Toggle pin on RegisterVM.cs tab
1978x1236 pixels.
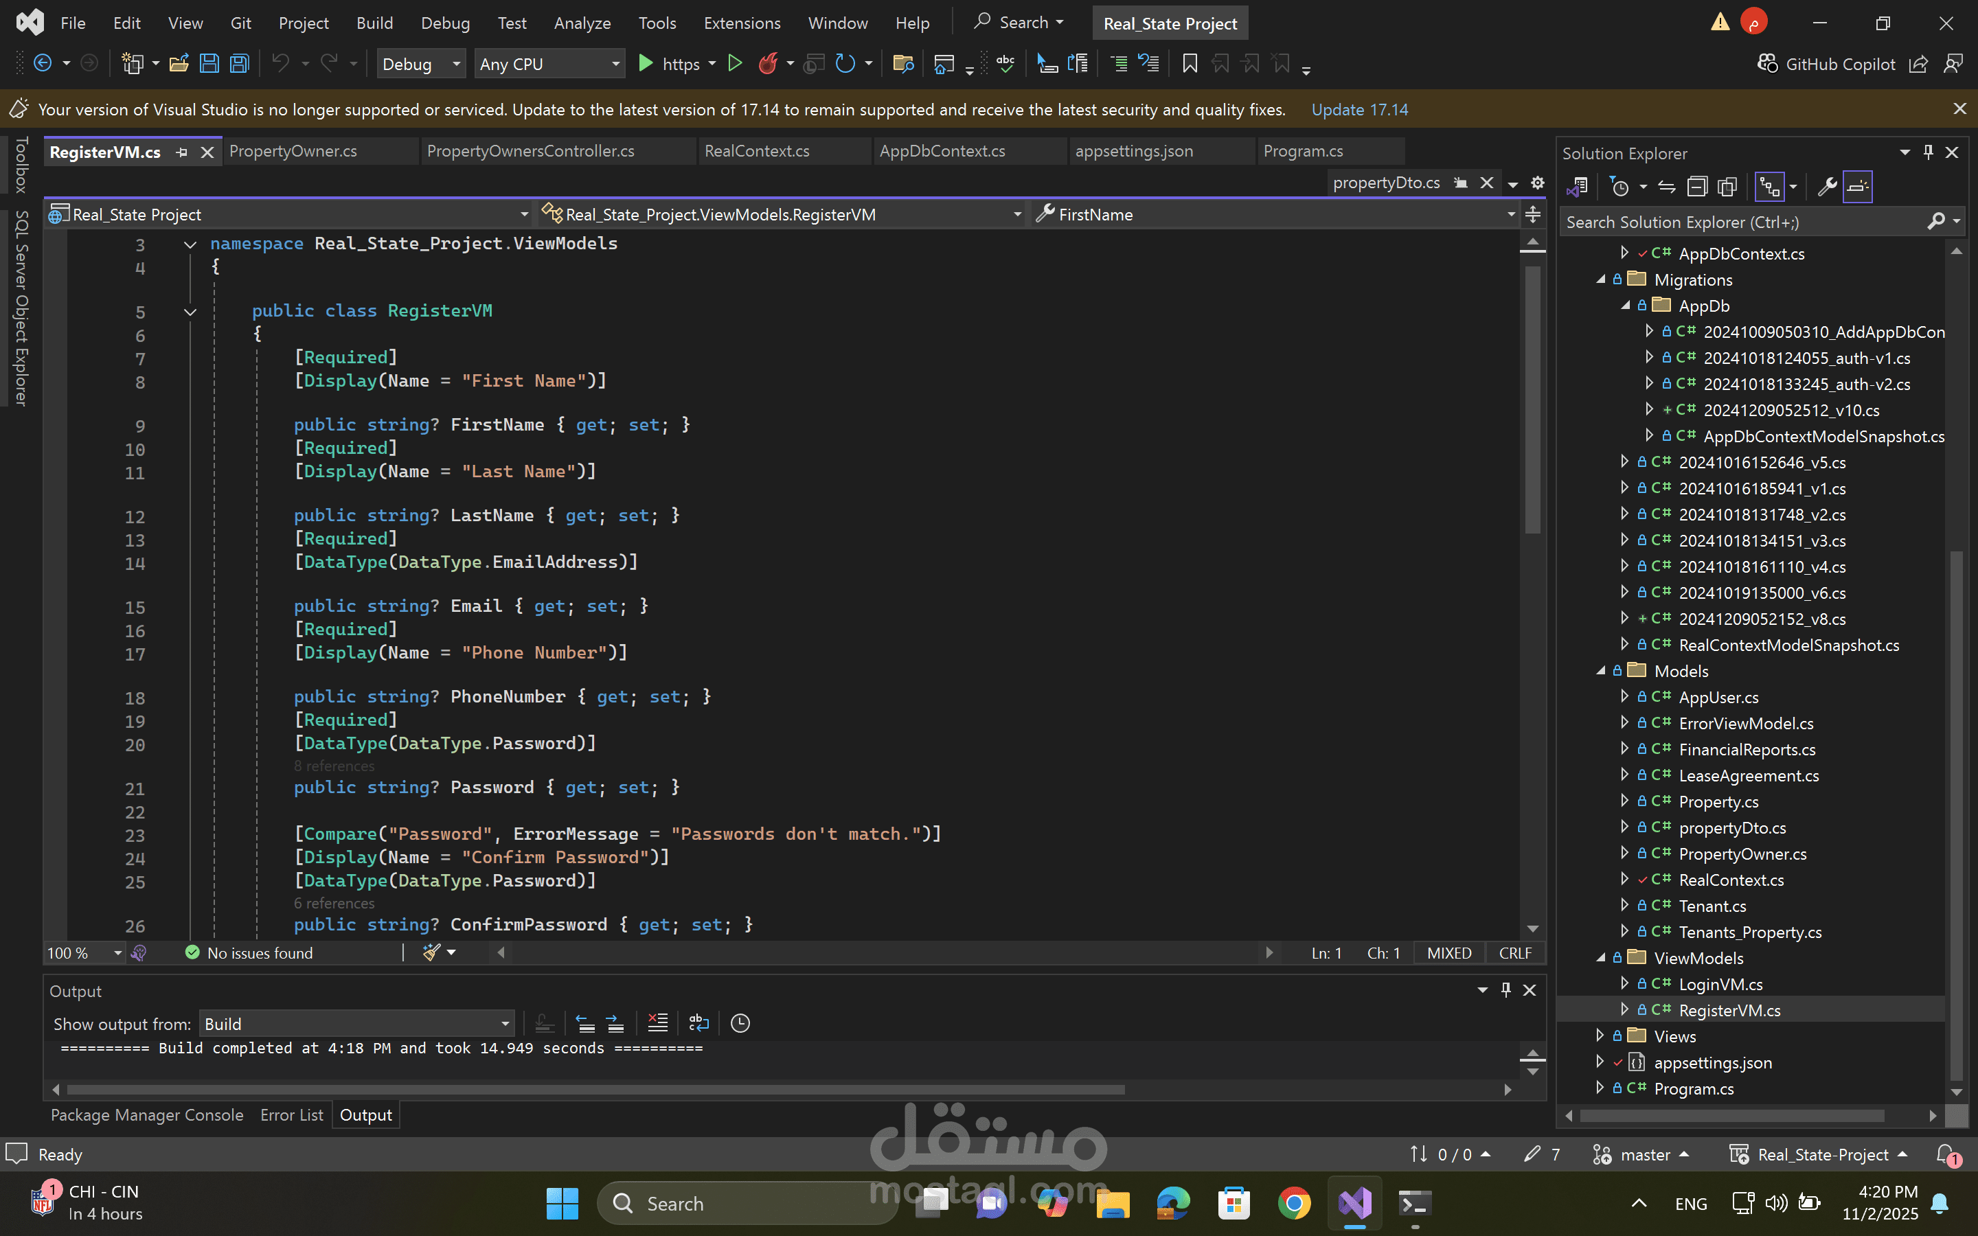[181, 152]
